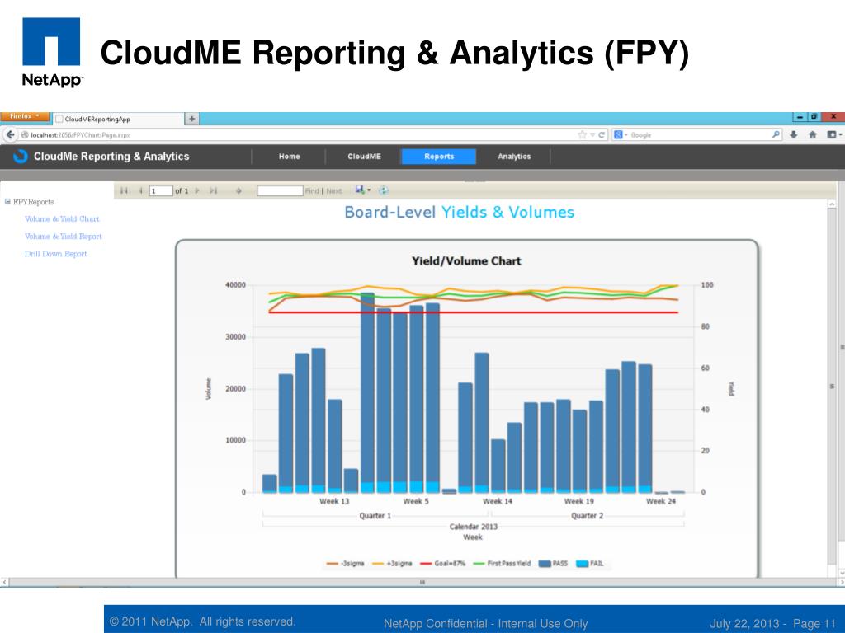
Task: Click the site identity globe icon
Action: [x=25, y=135]
